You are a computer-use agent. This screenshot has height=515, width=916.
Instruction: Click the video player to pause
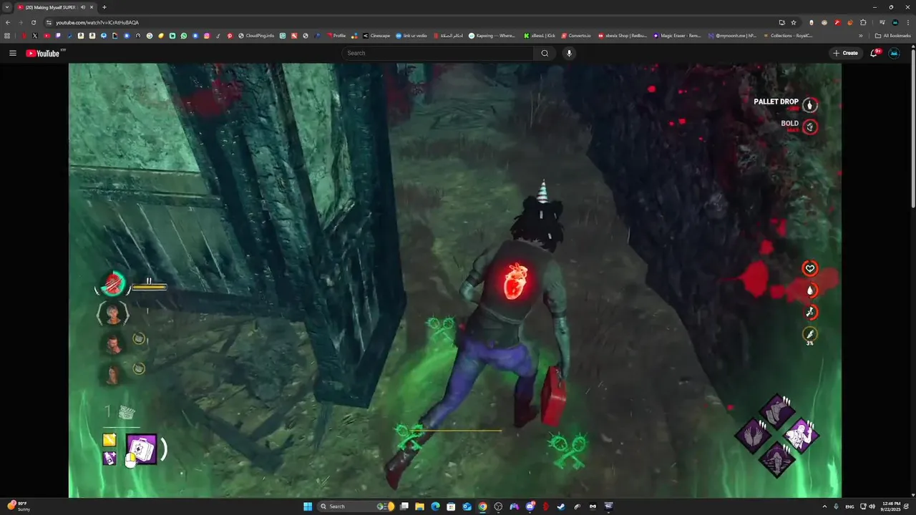coord(455,280)
